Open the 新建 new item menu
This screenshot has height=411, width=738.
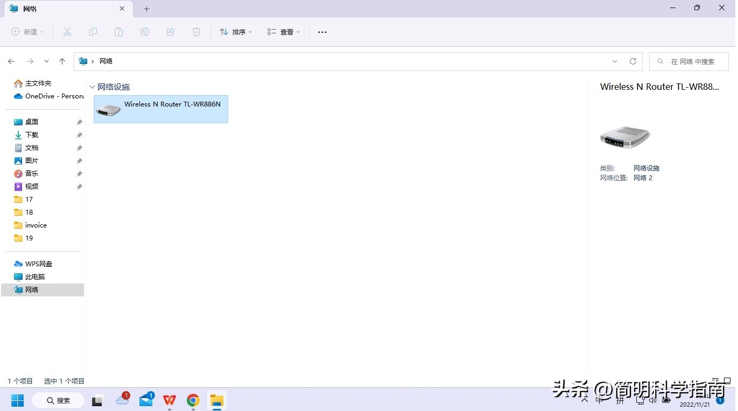point(27,32)
